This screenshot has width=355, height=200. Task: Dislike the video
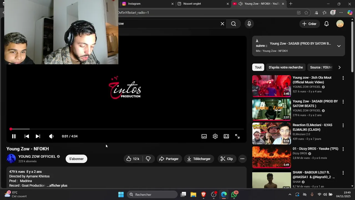point(148,159)
